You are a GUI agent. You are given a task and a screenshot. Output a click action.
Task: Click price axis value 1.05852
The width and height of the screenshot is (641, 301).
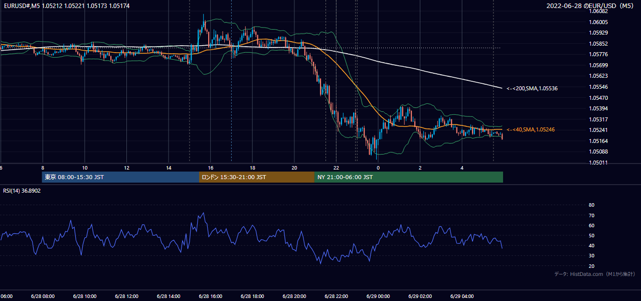(x=599, y=44)
